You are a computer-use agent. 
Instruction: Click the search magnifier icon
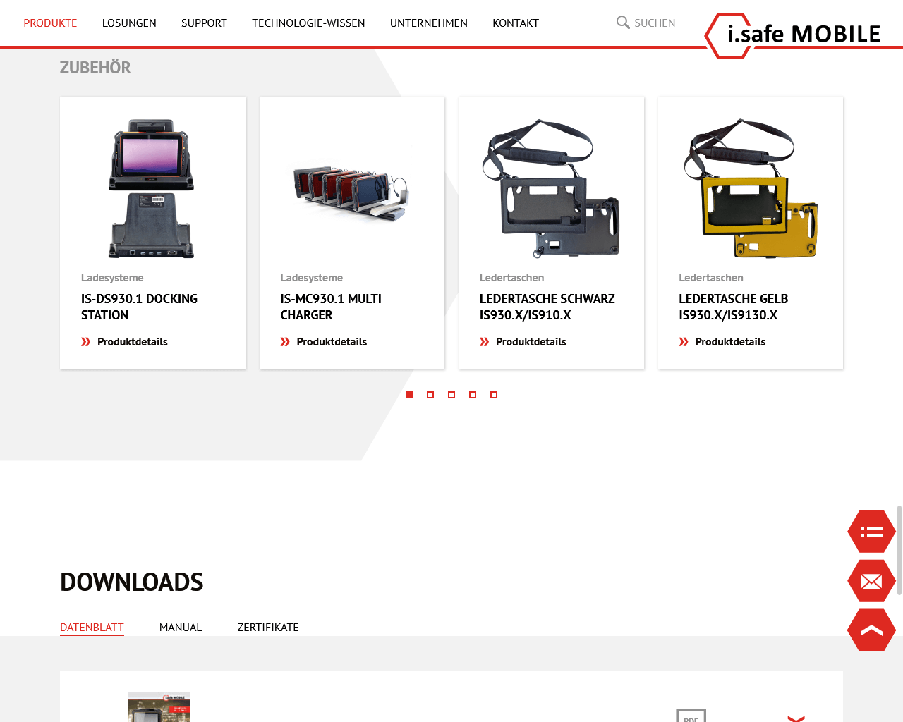[623, 23]
